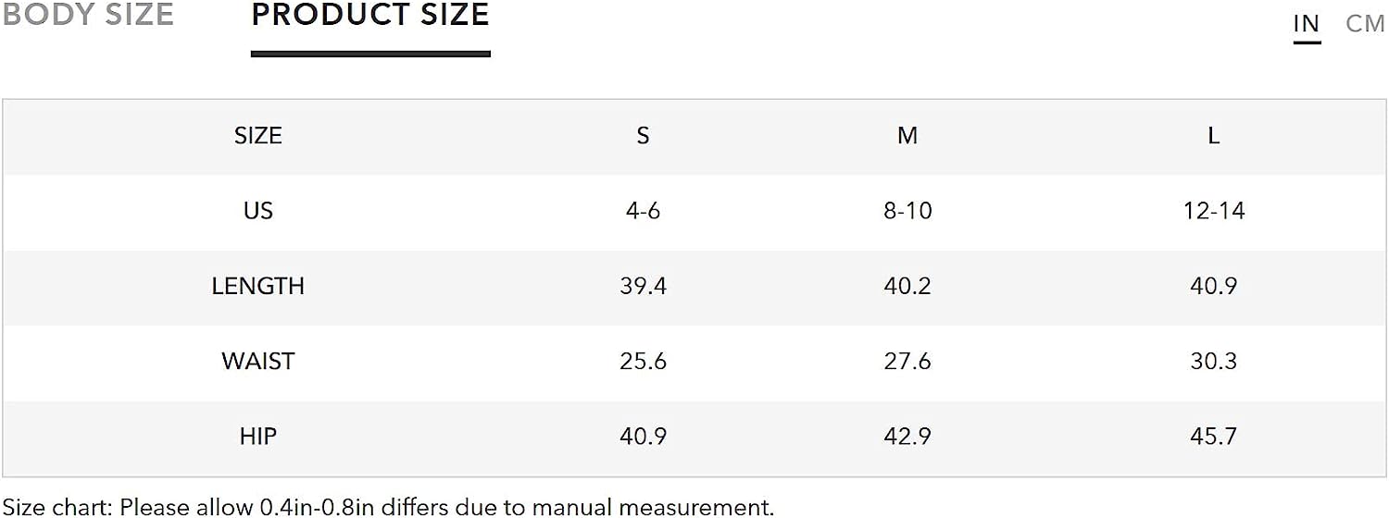
Task: Select the M size column header
Action: tap(907, 136)
